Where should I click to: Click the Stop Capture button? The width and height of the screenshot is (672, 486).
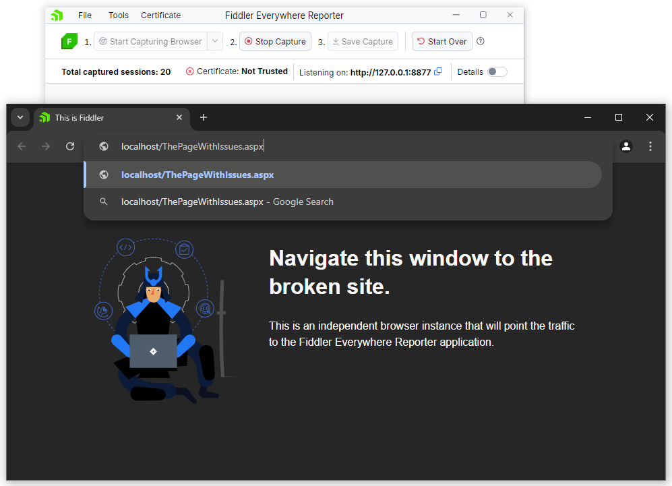(275, 41)
